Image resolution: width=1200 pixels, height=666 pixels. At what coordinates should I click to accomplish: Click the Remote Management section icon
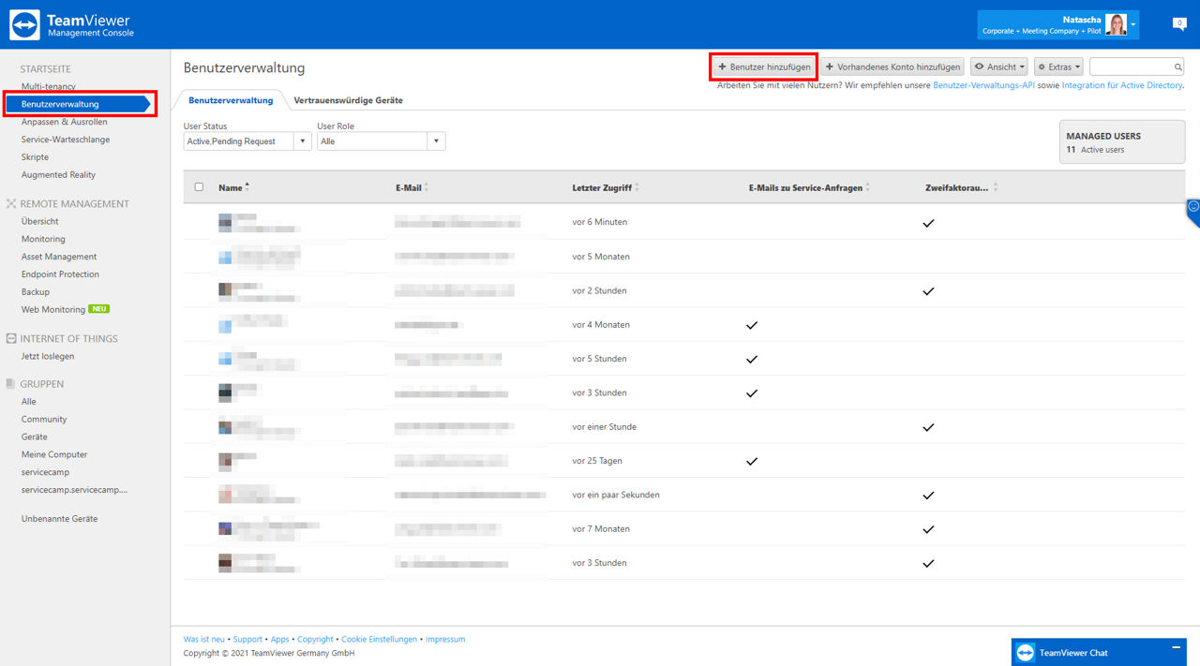(11, 203)
